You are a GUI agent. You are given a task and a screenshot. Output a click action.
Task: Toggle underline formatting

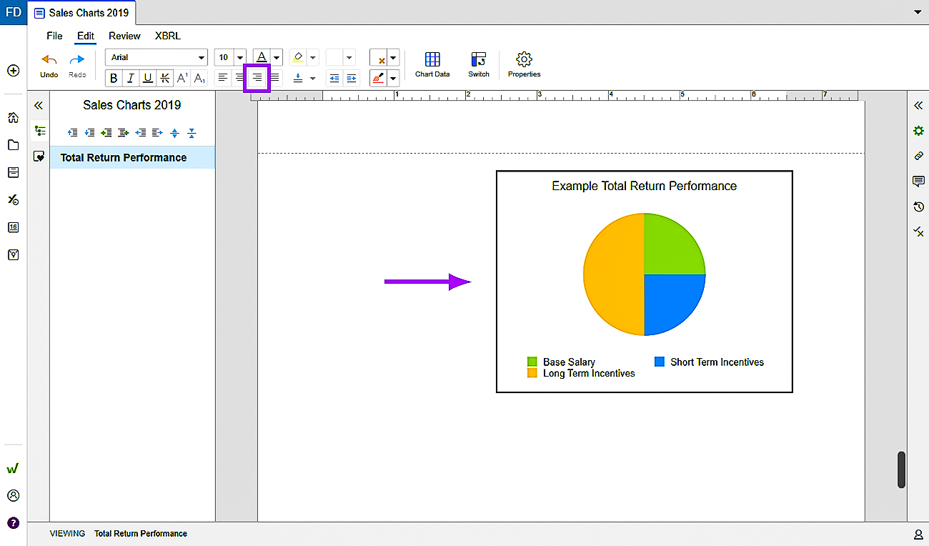pyautogui.click(x=148, y=78)
